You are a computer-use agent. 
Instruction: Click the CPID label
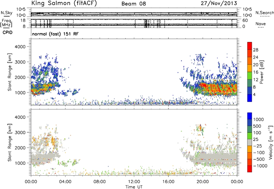pyautogui.click(x=8, y=32)
